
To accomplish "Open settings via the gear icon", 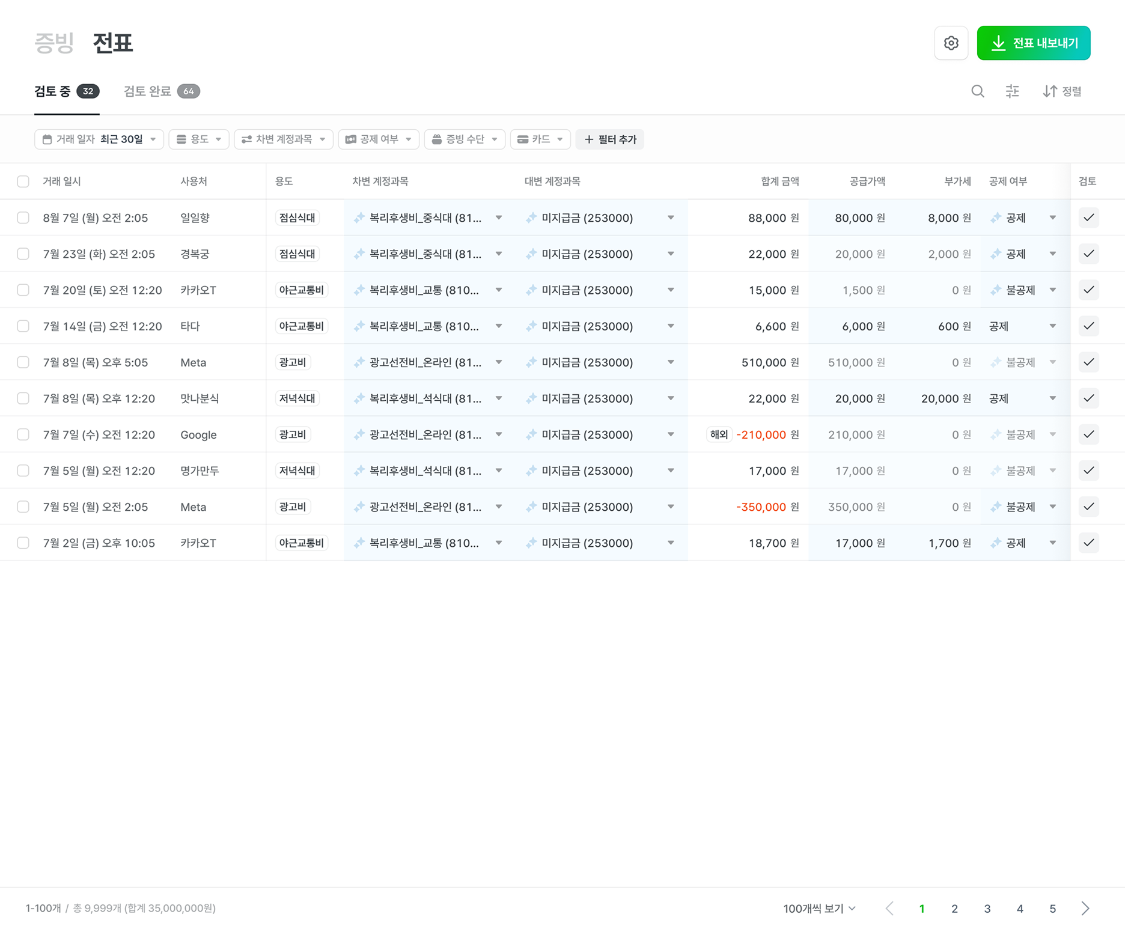I will click(x=951, y=43).
